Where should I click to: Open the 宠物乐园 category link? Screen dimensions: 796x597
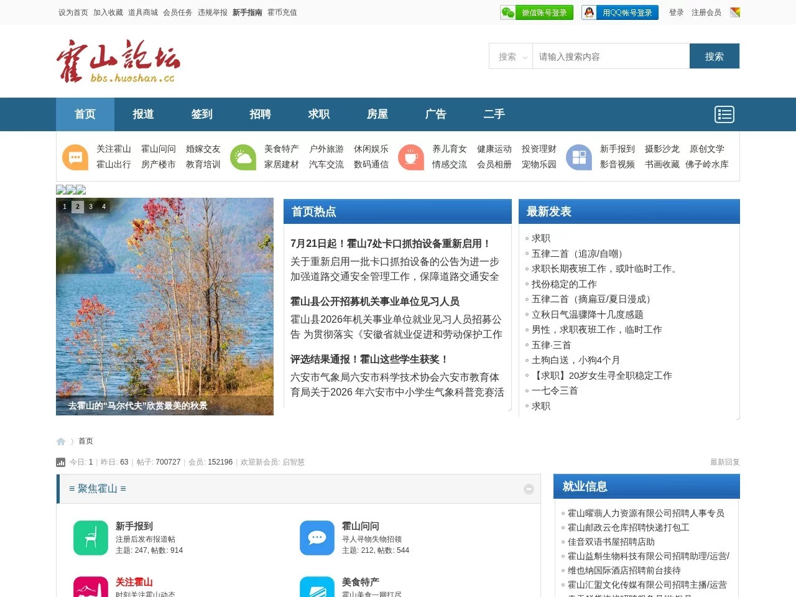pyautogui.click(x=539, y=165)
